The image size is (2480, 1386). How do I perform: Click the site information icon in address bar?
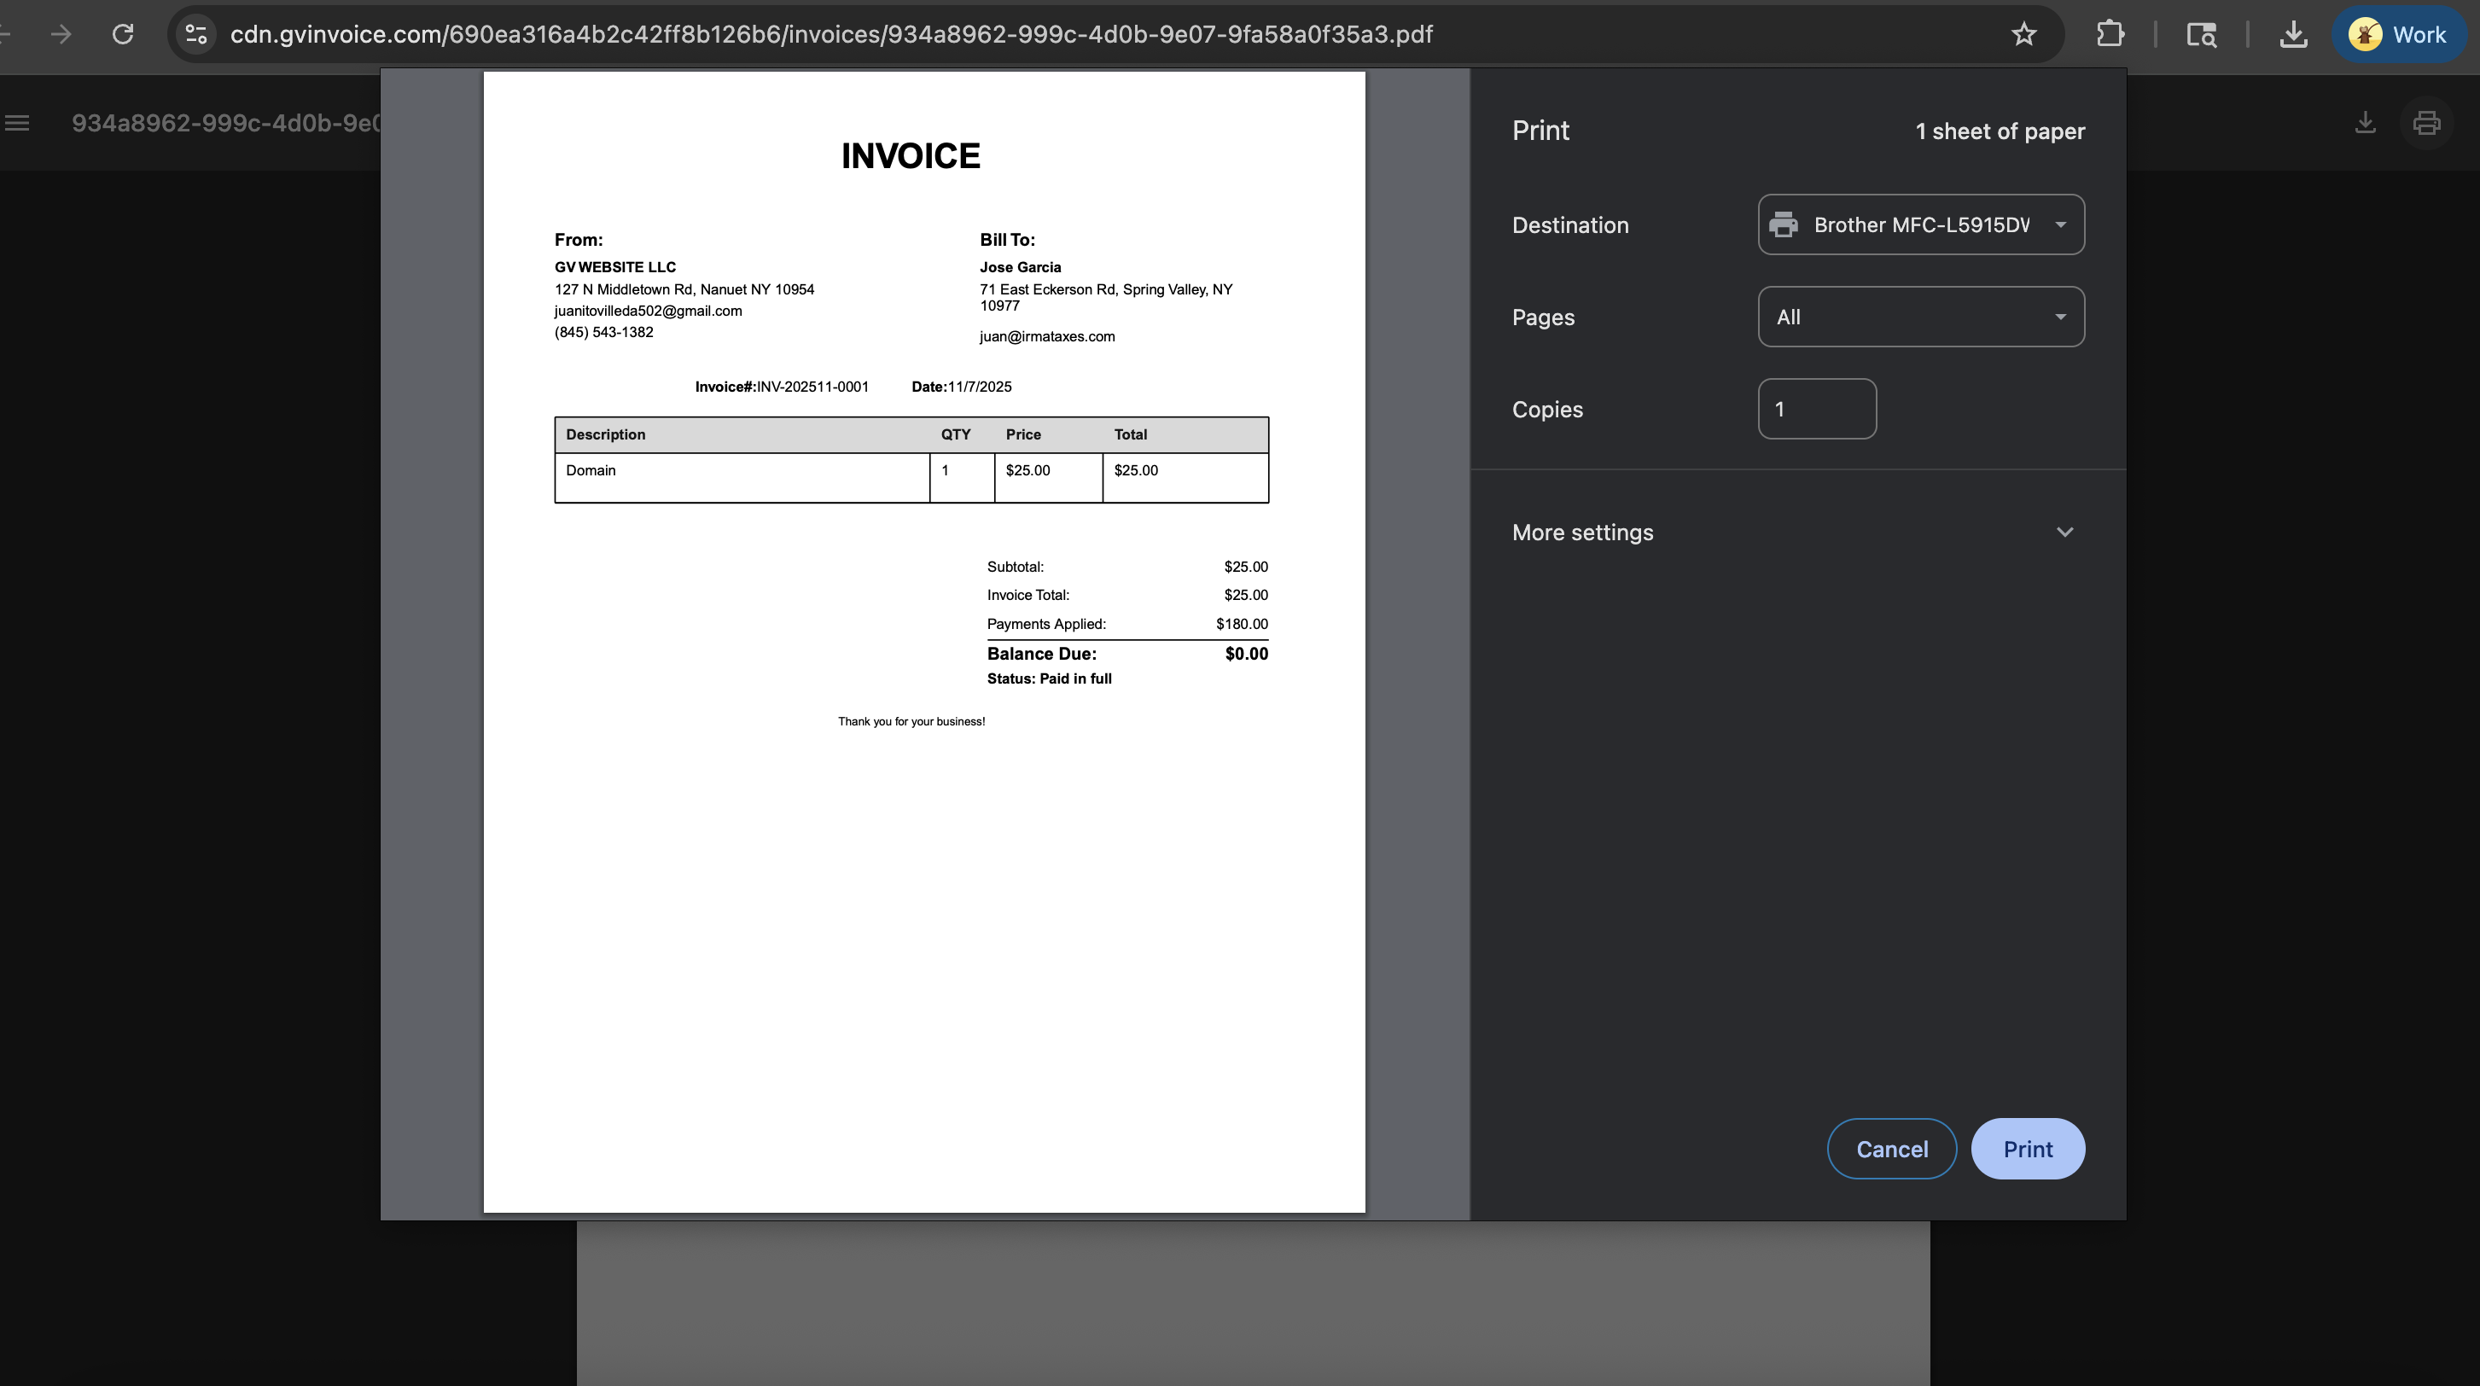point(195,33)
